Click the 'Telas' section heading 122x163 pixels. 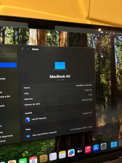tap(28, 129)
